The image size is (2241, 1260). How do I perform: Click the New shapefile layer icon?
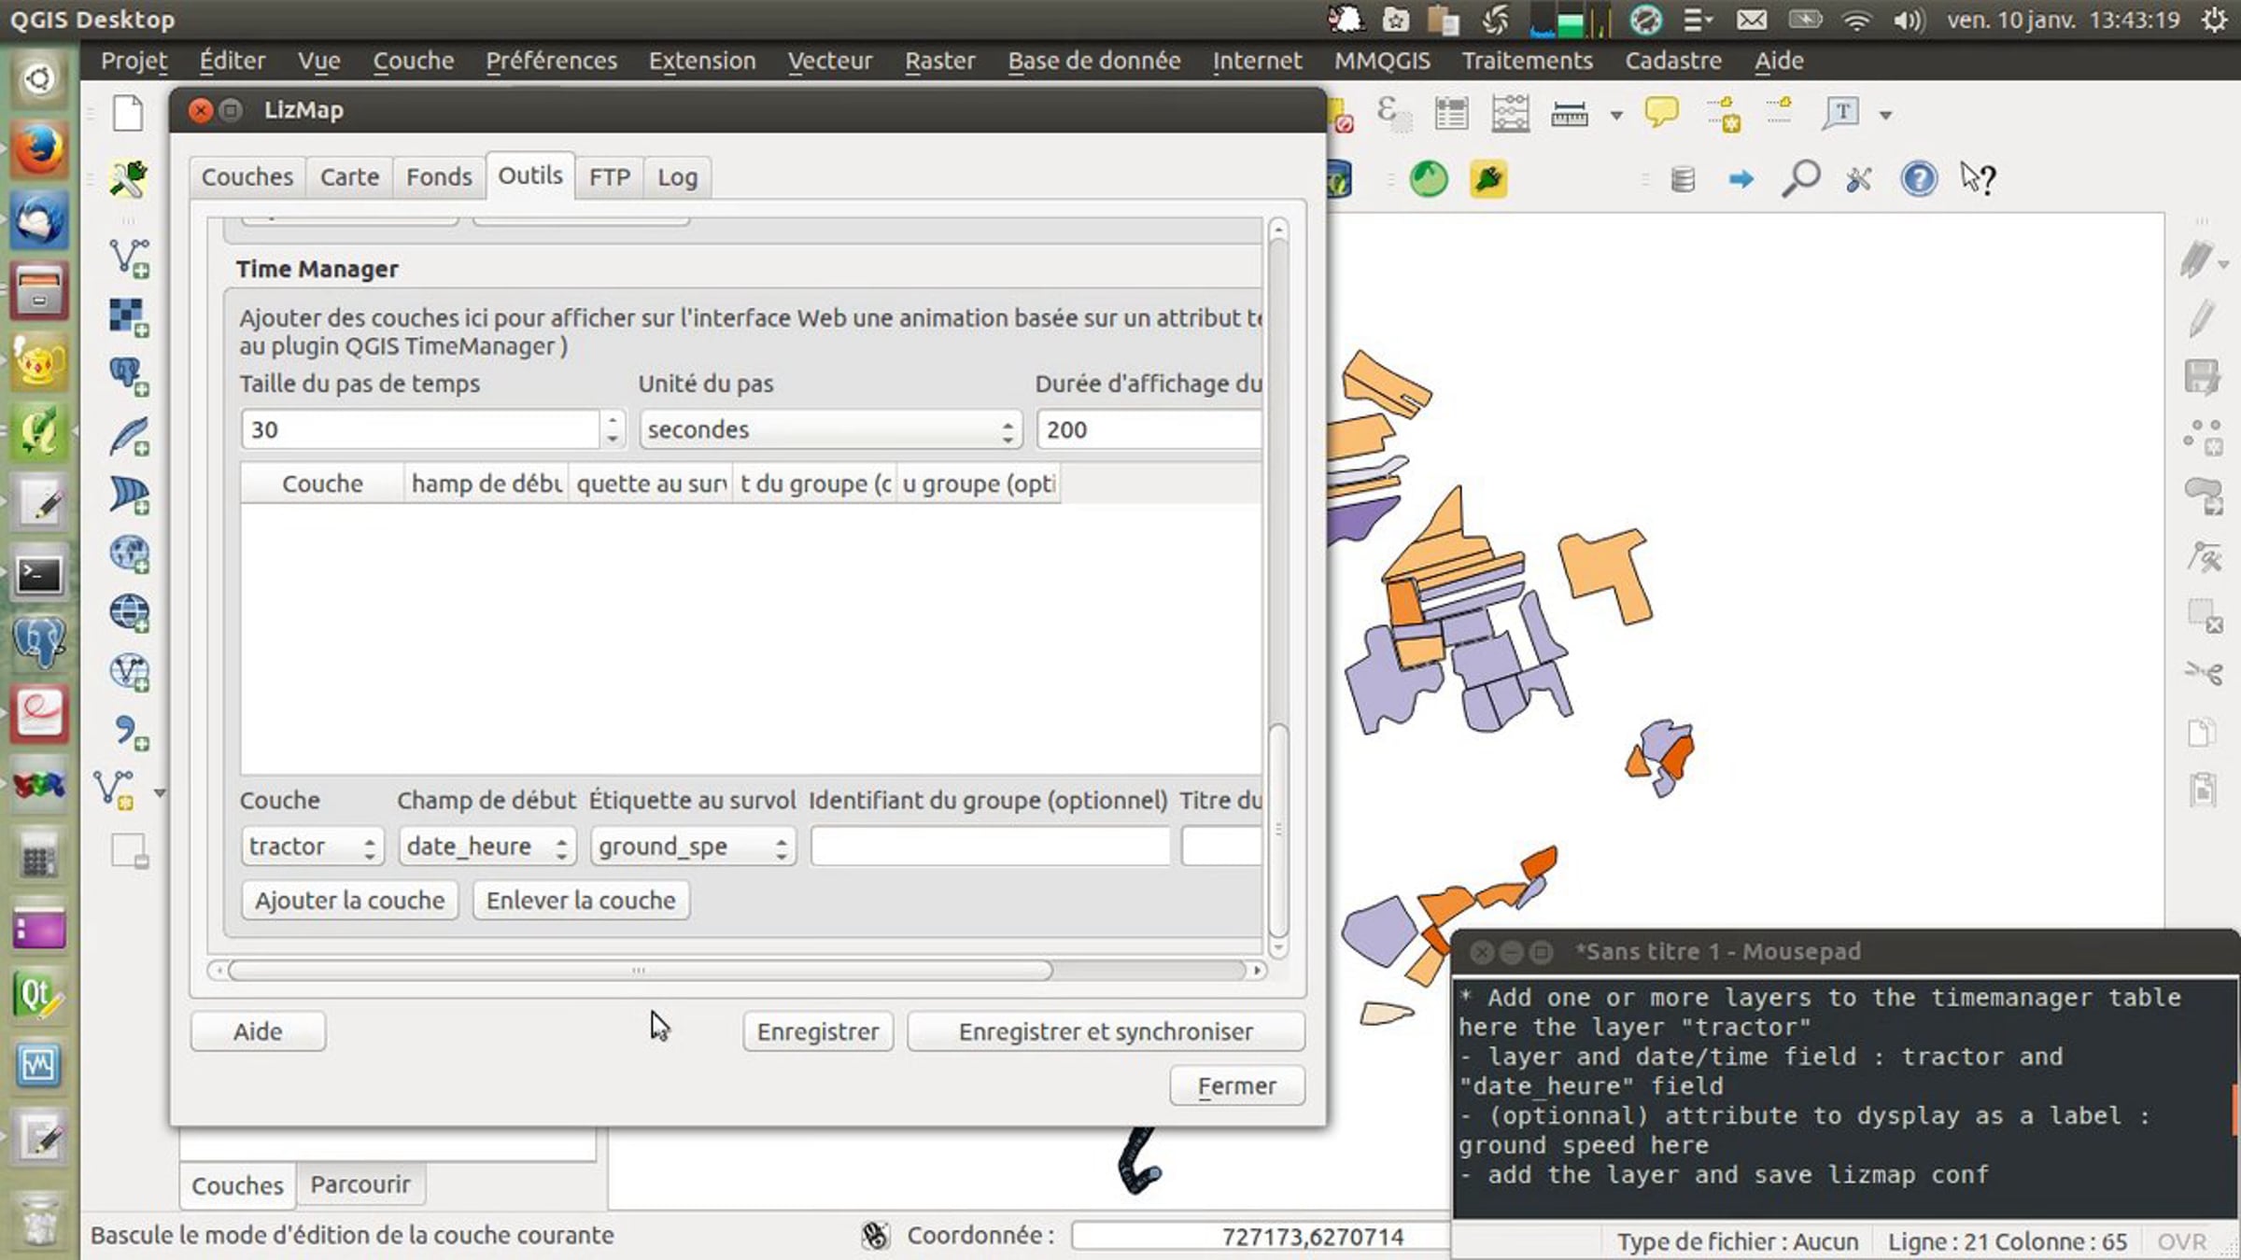pyautogui.click(x=114, y=791)
